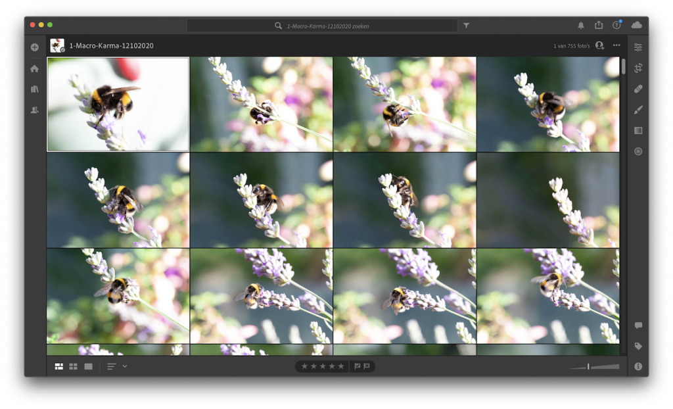Click the album title 1-Macro-Karma-12102020
673x409 pixels.
click(112, 45)
